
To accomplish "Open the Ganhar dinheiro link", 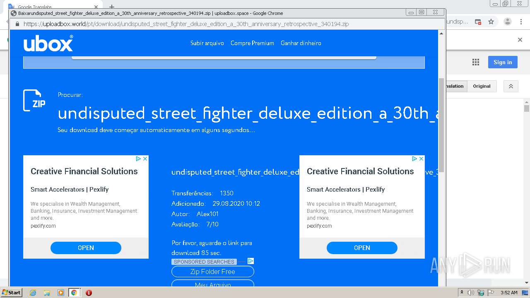I will coord(301,43).
